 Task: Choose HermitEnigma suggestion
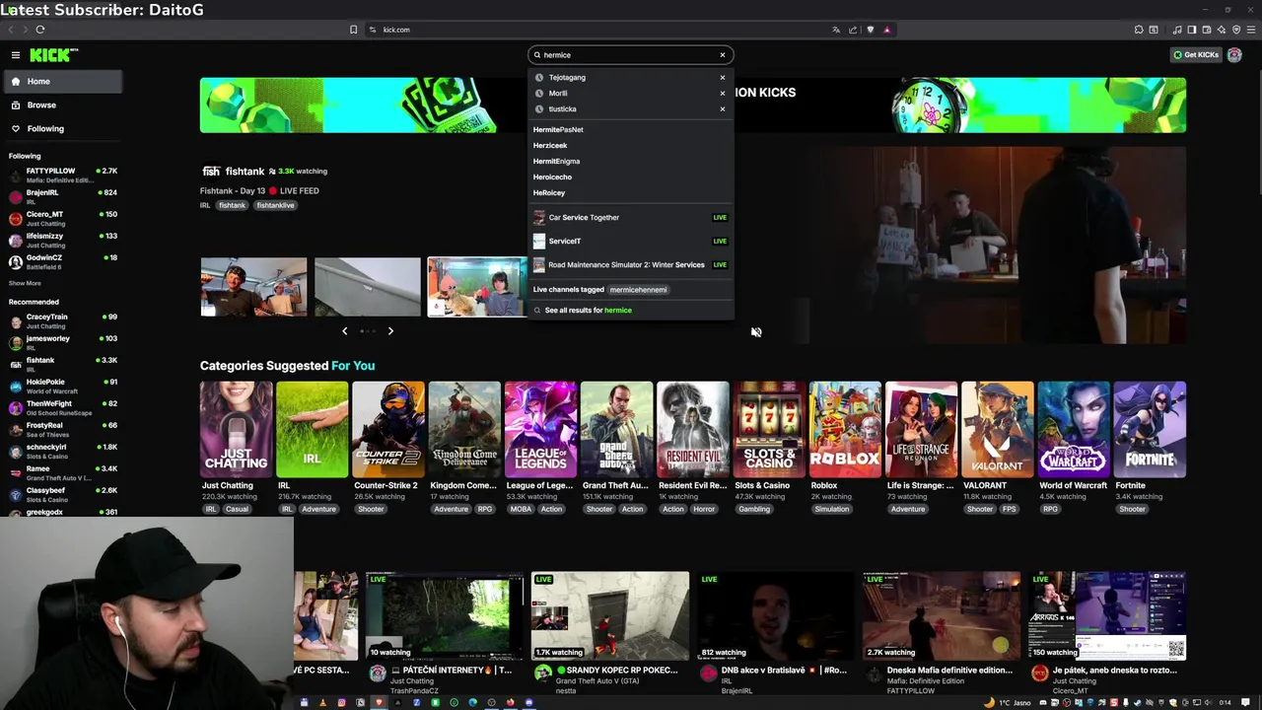click(556, 161)
